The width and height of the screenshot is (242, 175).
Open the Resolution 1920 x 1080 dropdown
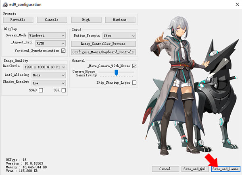[45, 67]
